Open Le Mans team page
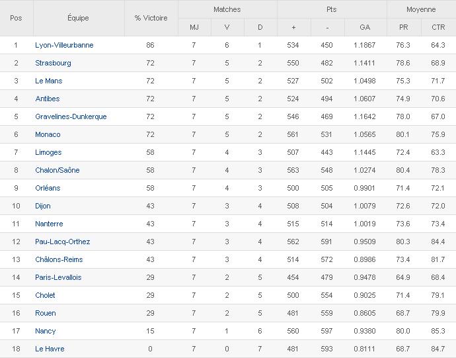456x358 pixels. pos(49,81)
